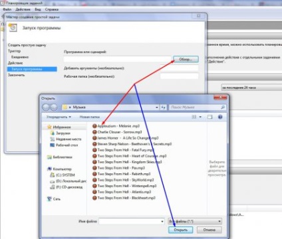Toggle the preview pane icon

pyautogui.click(x=210, y=117)
